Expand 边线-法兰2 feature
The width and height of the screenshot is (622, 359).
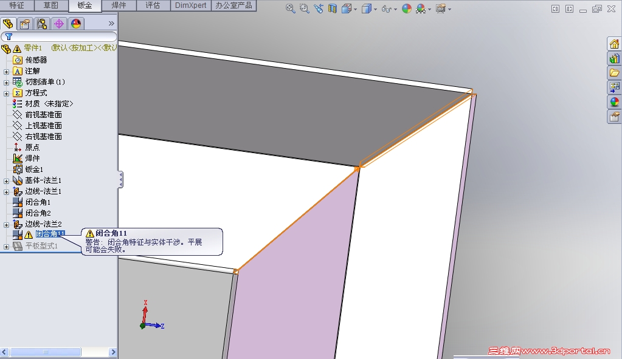6,225
